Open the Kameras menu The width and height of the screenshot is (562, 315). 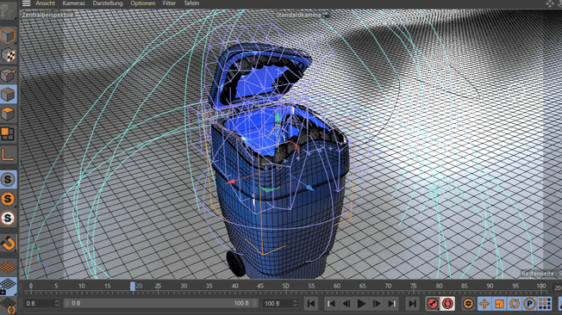click(x=74, y=3)
